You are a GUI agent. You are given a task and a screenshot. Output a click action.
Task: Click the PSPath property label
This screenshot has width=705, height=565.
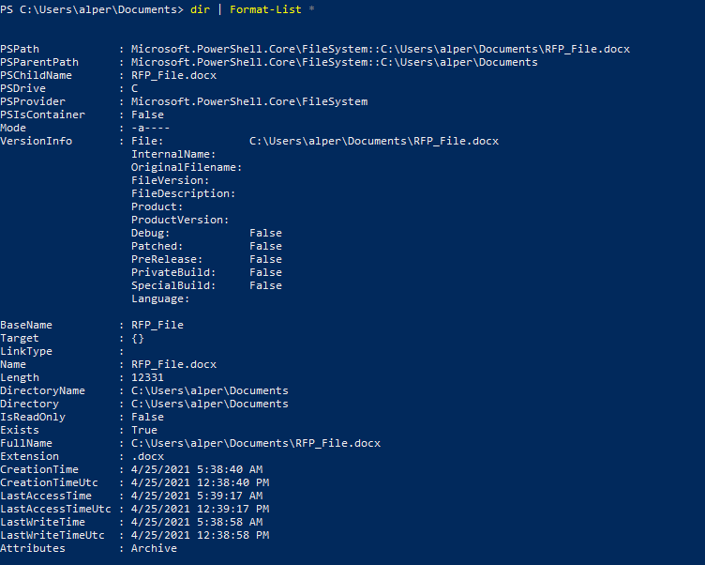pyautogui.click(x=20, y=49)
